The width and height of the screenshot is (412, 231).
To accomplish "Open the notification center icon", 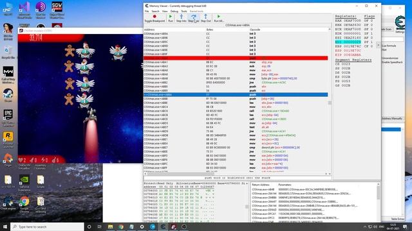I will pos(405,227).
